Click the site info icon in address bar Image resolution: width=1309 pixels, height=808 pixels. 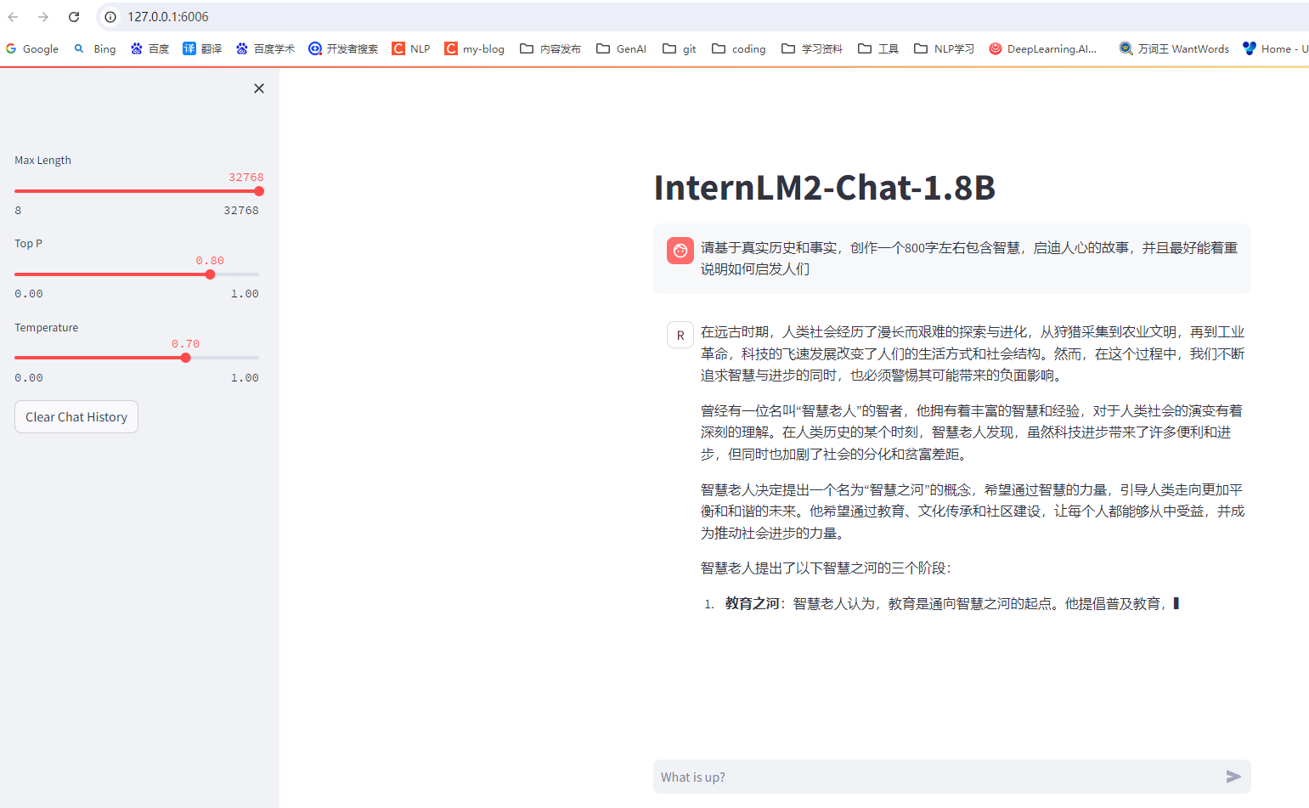110,17
